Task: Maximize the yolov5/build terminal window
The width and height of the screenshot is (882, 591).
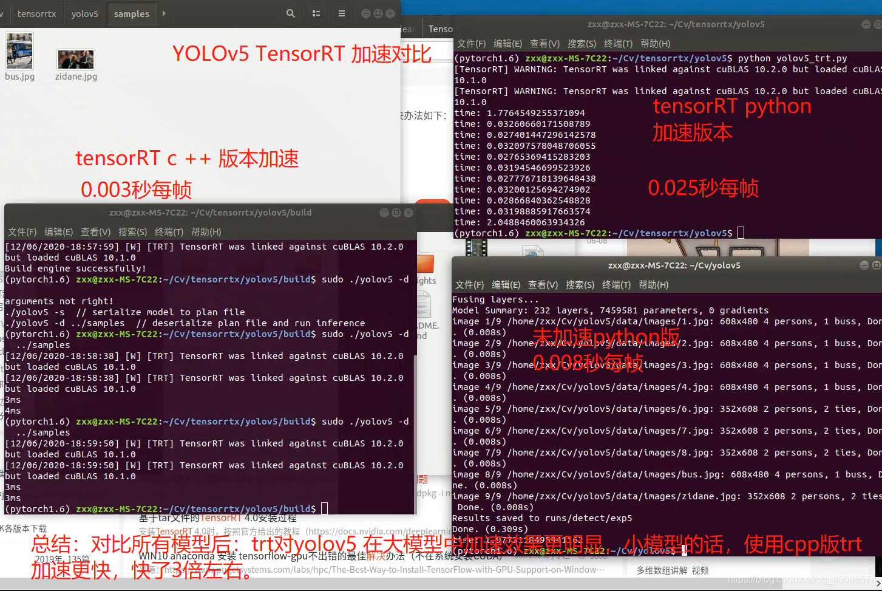Action: [x=396, y=213]
